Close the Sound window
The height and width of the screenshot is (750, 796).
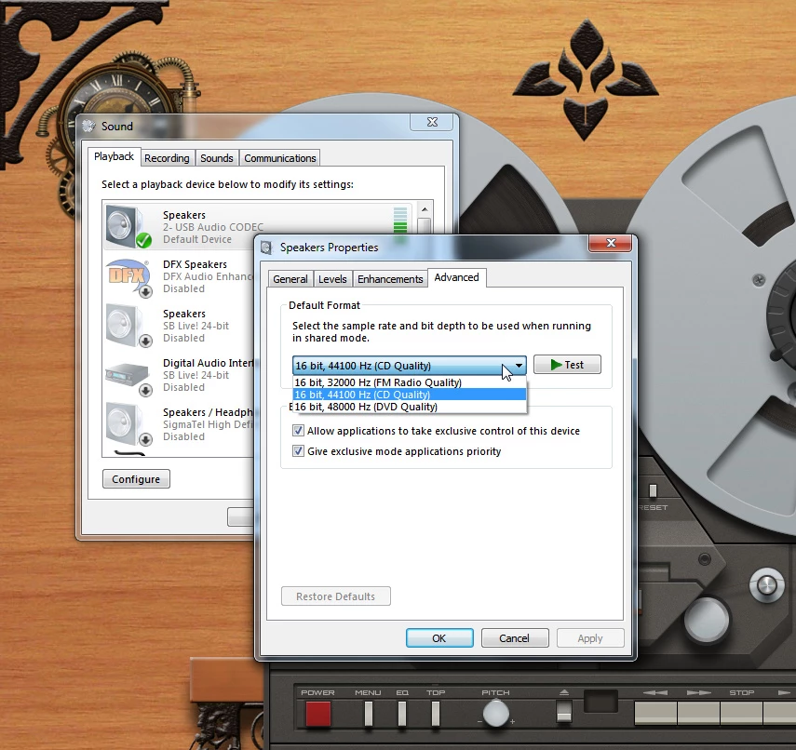coord(431,122)
